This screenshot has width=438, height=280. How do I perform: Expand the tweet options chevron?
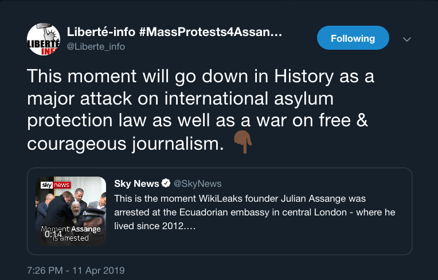407,39
